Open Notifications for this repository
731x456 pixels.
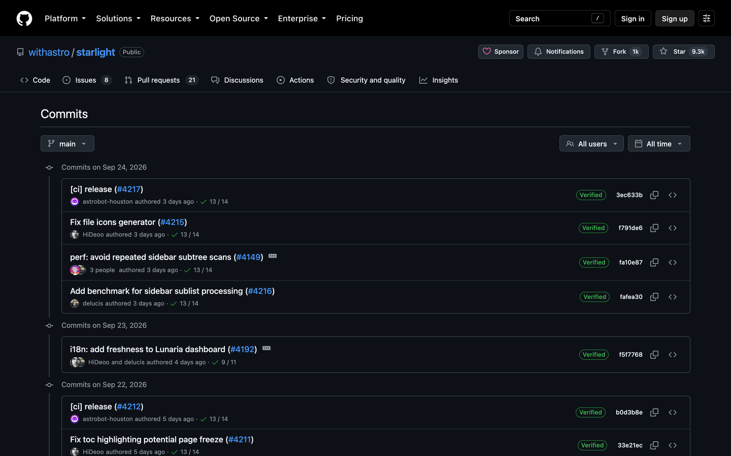[559, 52]
